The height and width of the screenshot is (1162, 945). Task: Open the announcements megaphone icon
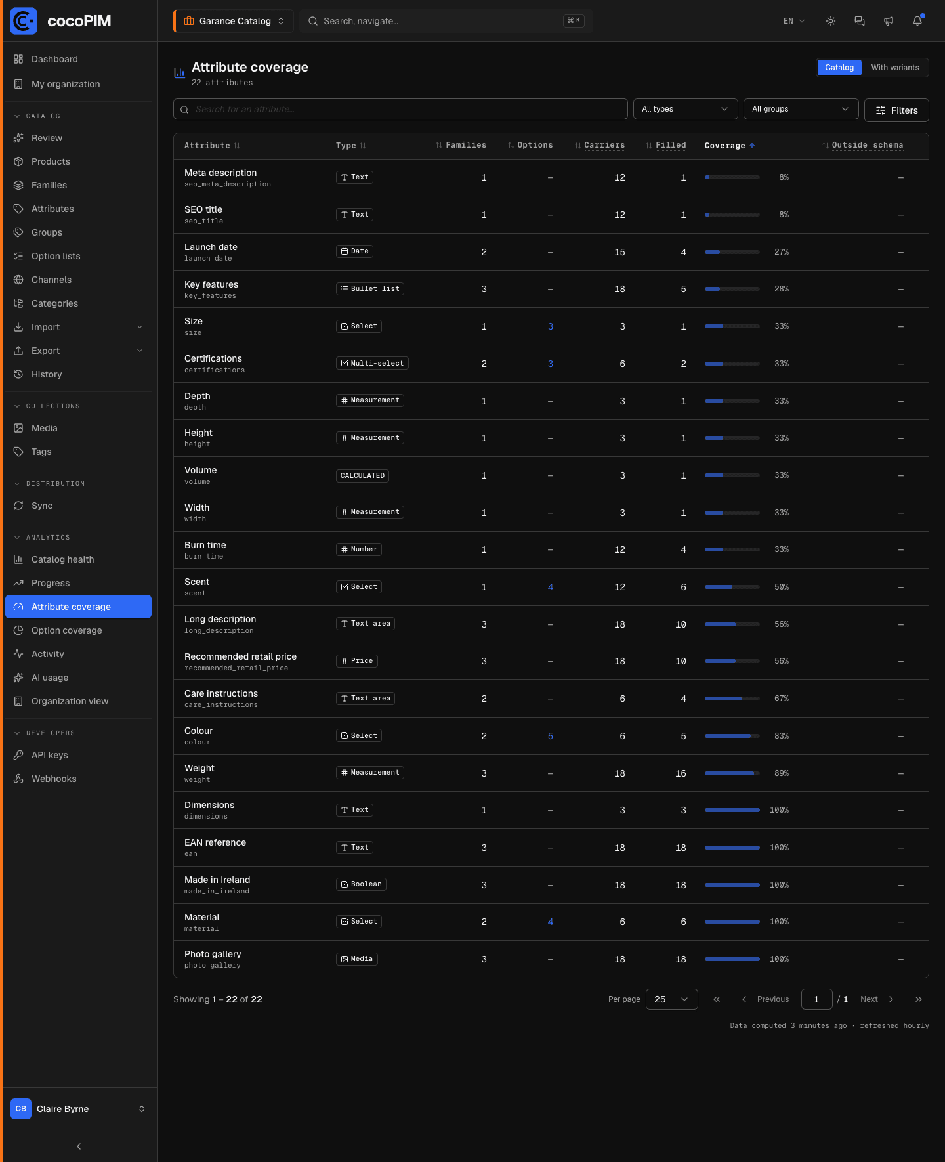(889, 21)
